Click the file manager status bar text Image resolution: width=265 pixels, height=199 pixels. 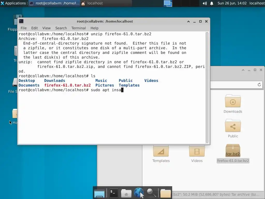(216, 194)
